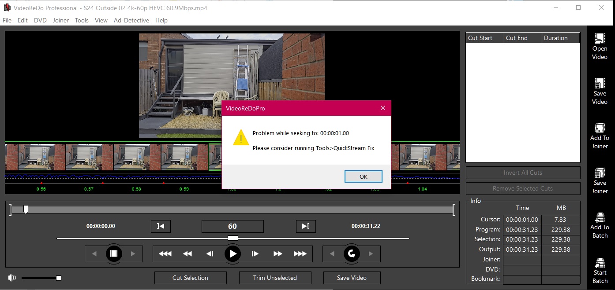
Task: Step forward one frame
Action: point(255,254)
